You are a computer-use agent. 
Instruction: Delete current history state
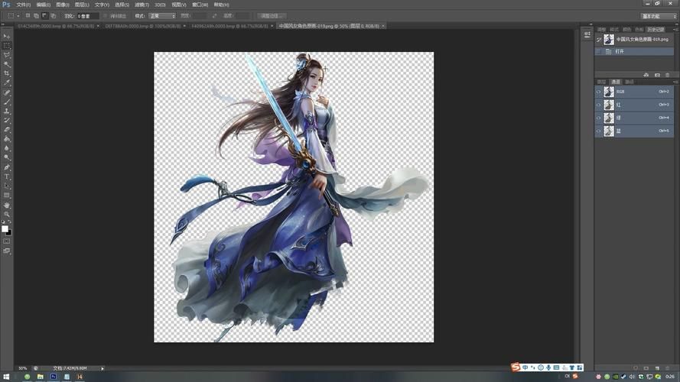coord(668,75)
